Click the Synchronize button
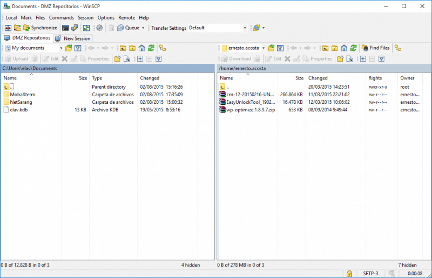Viewport: 432px width, 278px height. 40,28
